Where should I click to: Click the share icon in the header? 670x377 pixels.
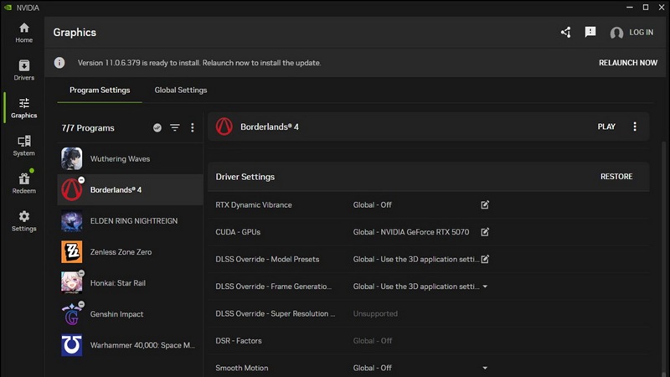point(565,33)
